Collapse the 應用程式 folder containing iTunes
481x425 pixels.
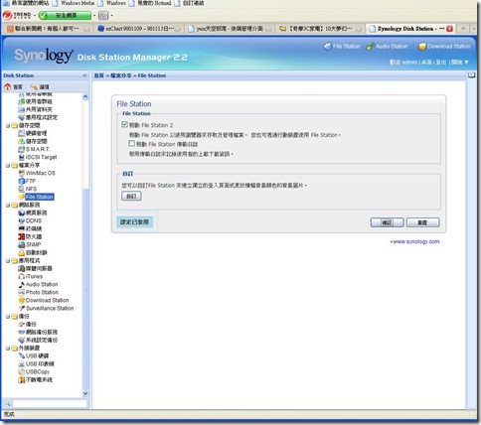point(8,260)
